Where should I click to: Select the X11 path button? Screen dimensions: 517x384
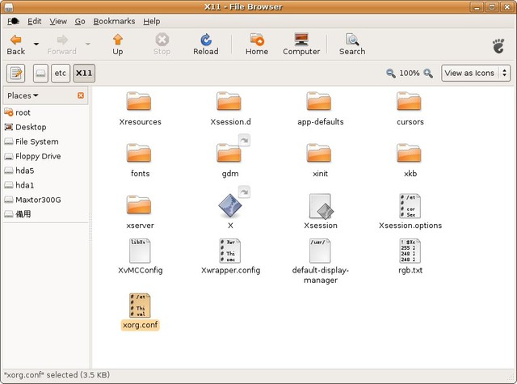point(84,74)
